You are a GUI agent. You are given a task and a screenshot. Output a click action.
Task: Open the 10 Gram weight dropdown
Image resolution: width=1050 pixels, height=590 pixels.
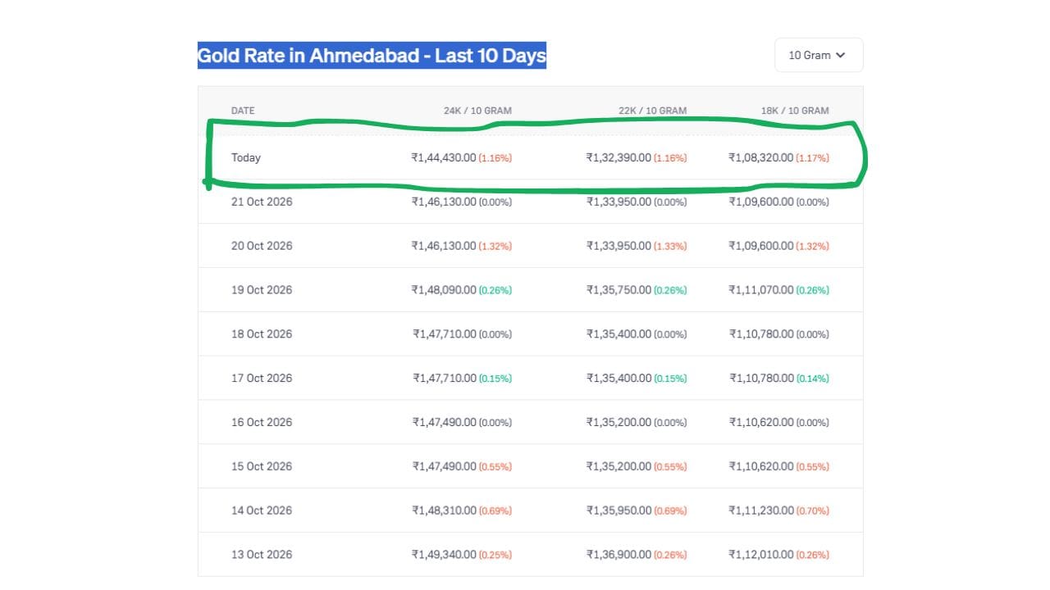(x=819, y=55)
